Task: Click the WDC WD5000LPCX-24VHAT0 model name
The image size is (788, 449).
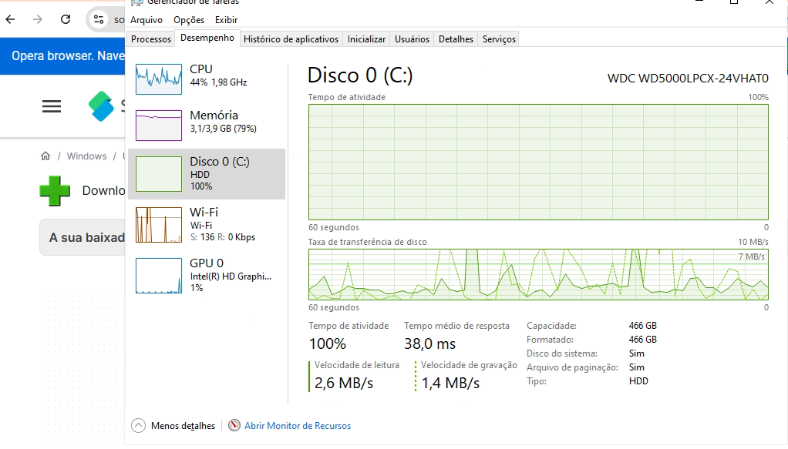Action: click(x=688, y=79)
